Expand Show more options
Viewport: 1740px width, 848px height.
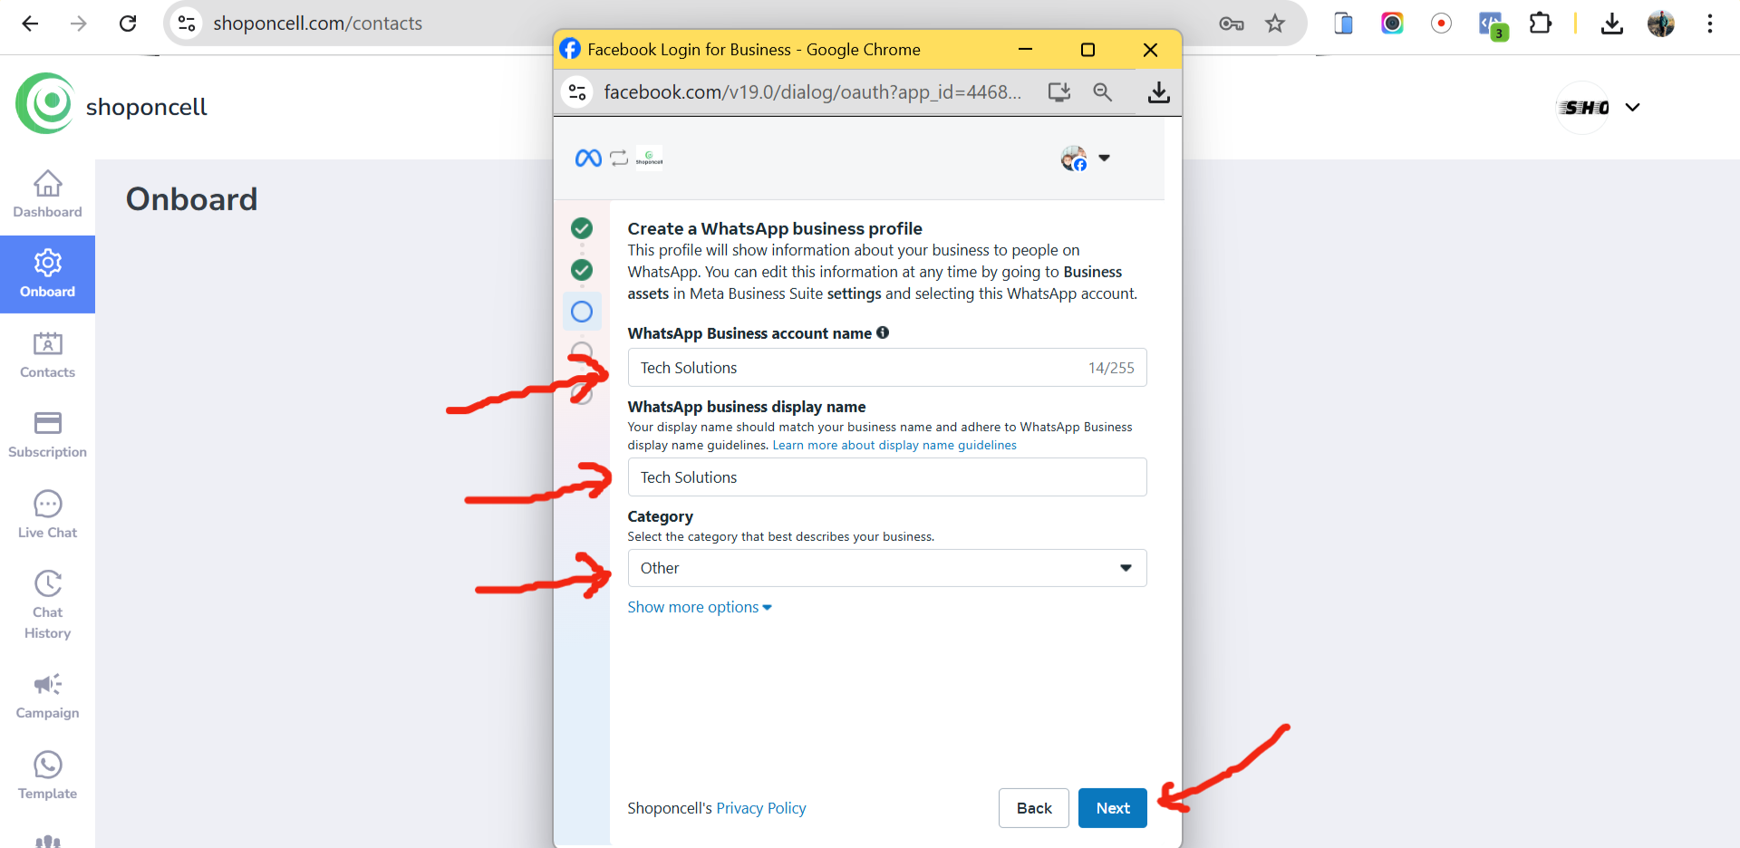(700, 607)
